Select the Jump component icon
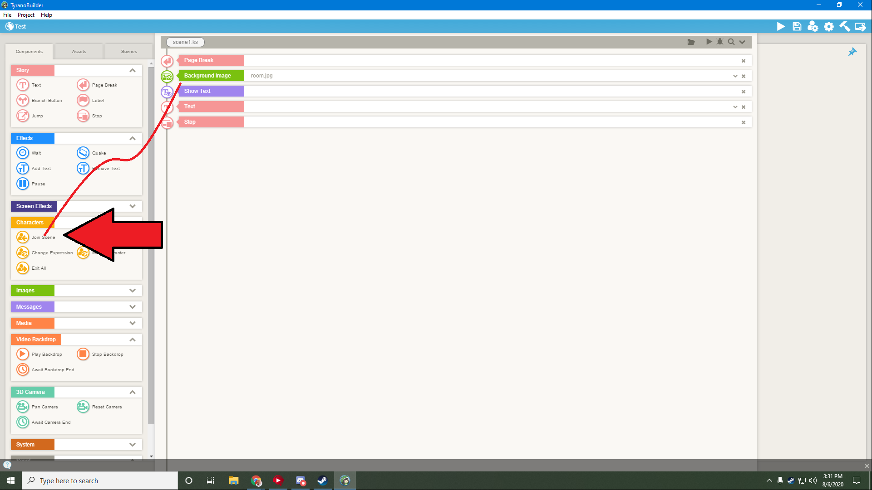 tap(22, 116)
